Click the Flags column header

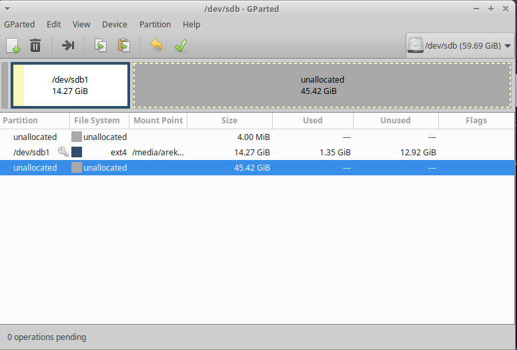click(x=476, y=120)
